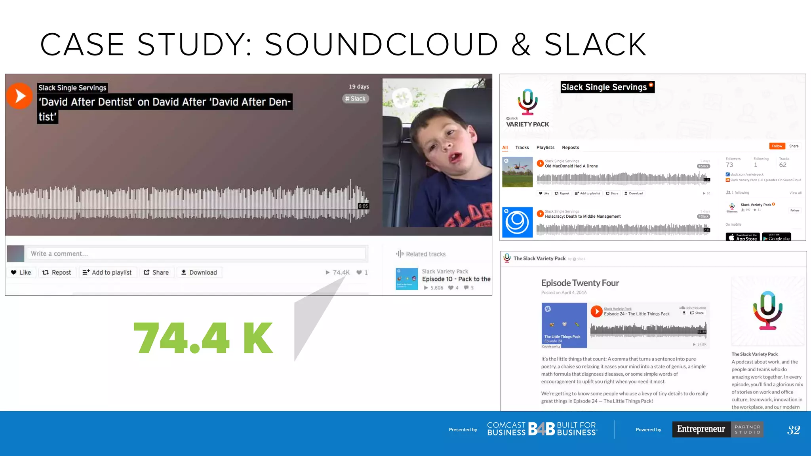
Task: Click the #Slack tag on drone track
Action: click(x=703, y=166)
